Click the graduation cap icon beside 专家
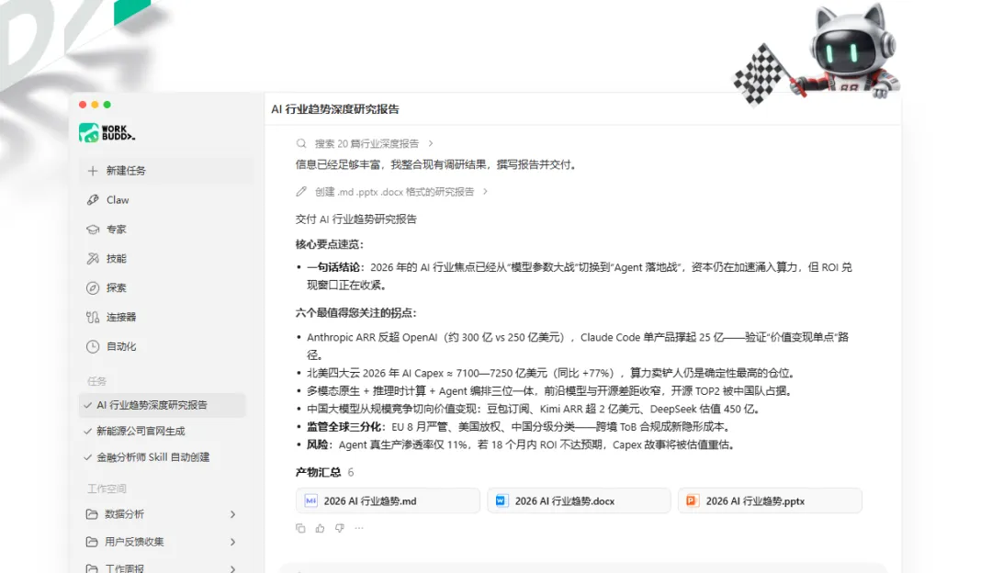The image size is (992, 573). pos(93,230)
